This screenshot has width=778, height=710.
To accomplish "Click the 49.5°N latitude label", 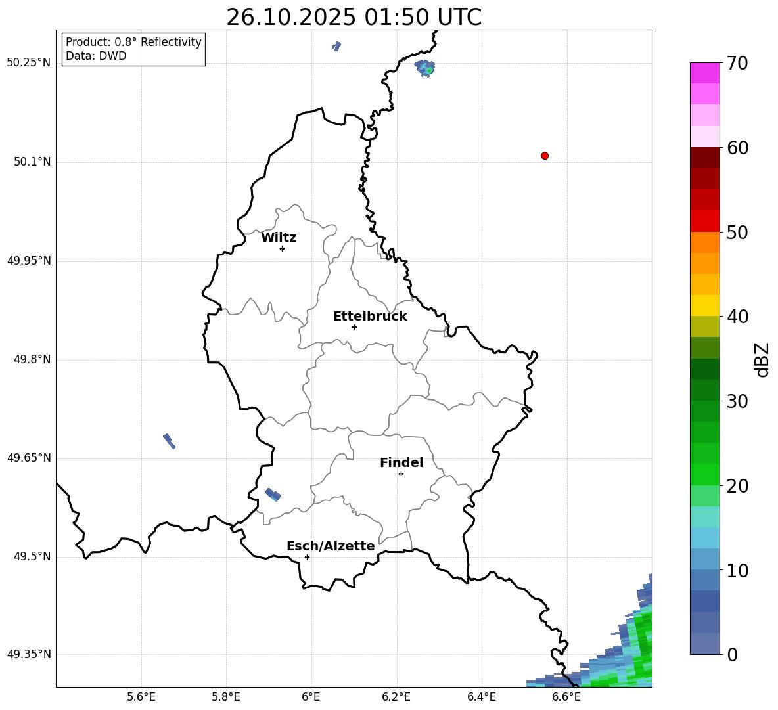I will click(x=32, y=556).
